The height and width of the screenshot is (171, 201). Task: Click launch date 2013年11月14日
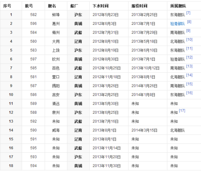coord(107,148)
